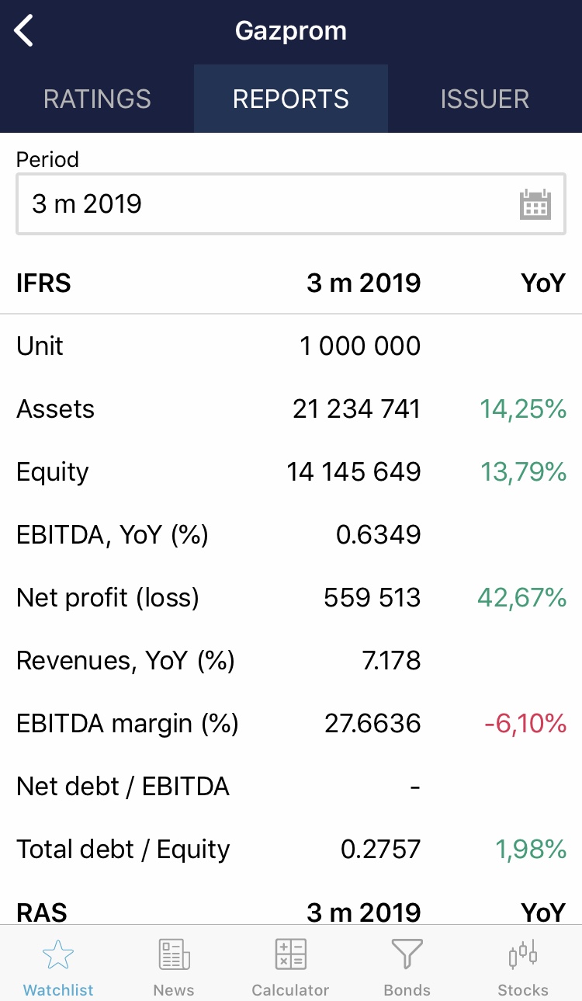This screenshot has width=582, height=1001.
Task: Tap the Gazprom title in header
Action: click(291, 31)
